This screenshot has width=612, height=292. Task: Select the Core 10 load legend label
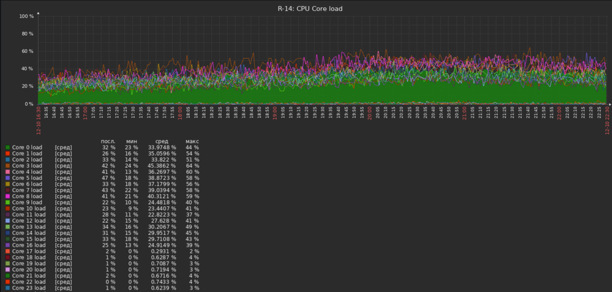28,209
